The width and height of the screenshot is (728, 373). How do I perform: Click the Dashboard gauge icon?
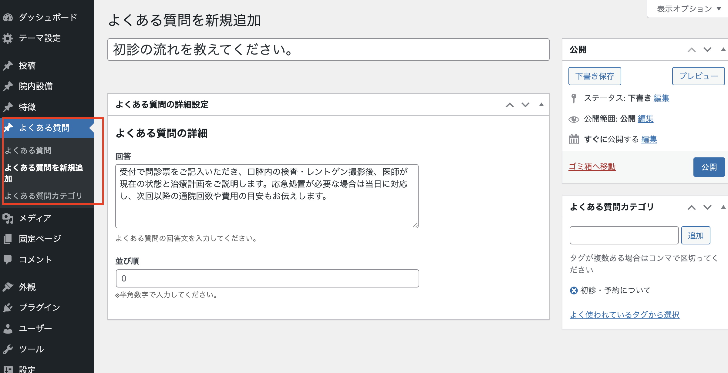[x=8, y=18]
